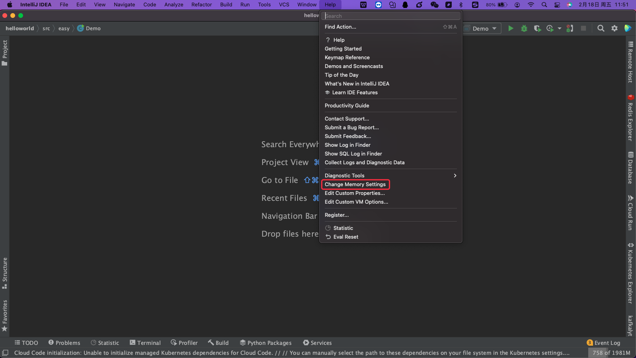
Task: Open the Database tool window
Action: [631, 168]
